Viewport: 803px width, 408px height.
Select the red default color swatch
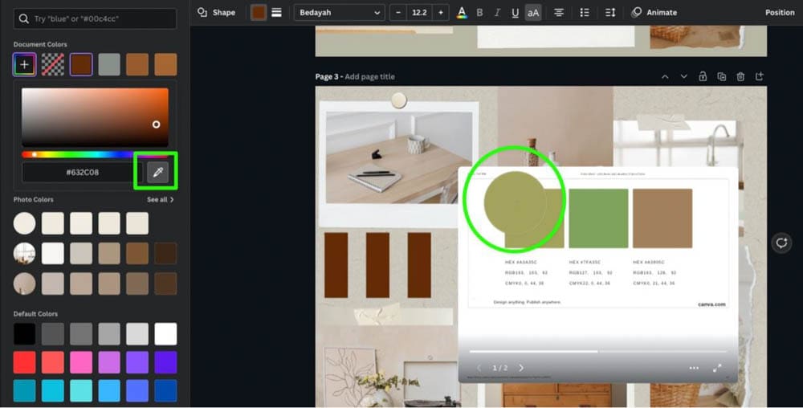pyautogui.click(x=24, y=362)
